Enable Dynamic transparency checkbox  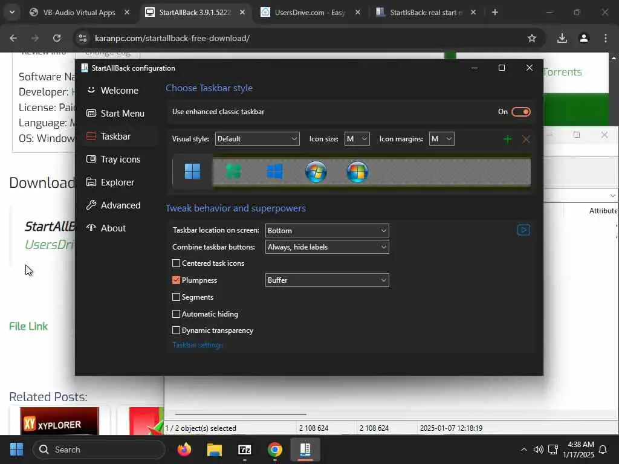pos(176,330)
